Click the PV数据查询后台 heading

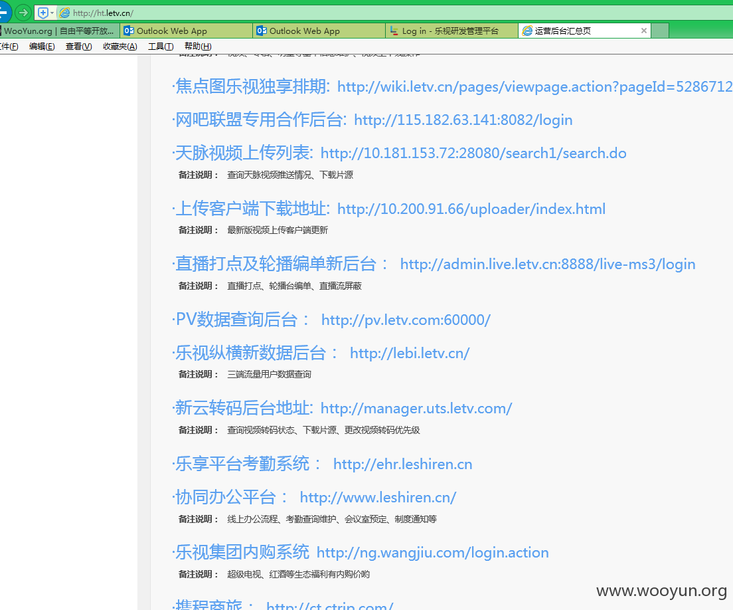[x=241, y=320]
